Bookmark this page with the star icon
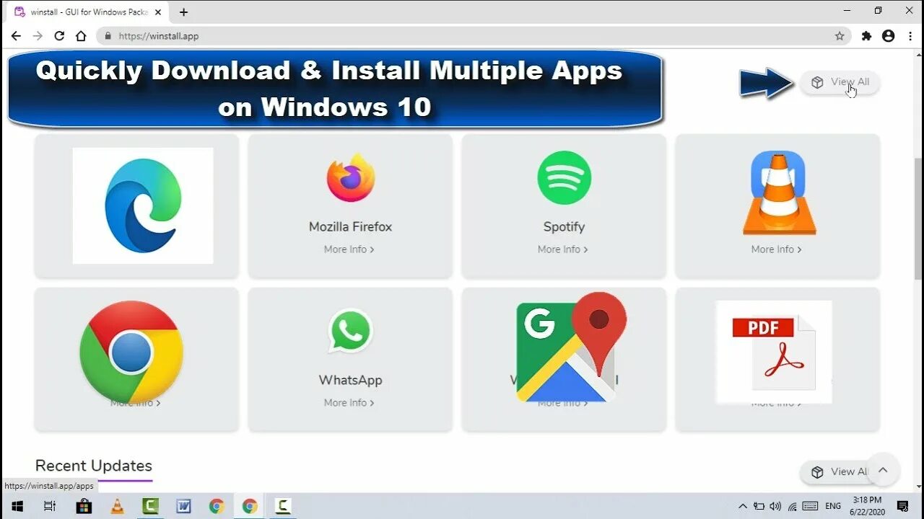Image resolution: width=924 pixels, height=519 pixels. (x=840, y=36)
